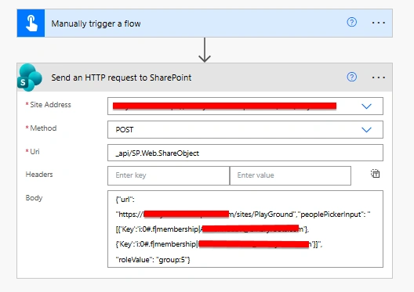Click the roleValue line in Body
414x292 pixels.
pos(153,260)
